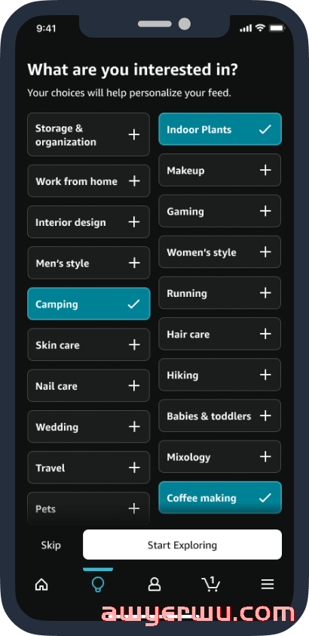Open the Home icon in bottom navigation

41,584
